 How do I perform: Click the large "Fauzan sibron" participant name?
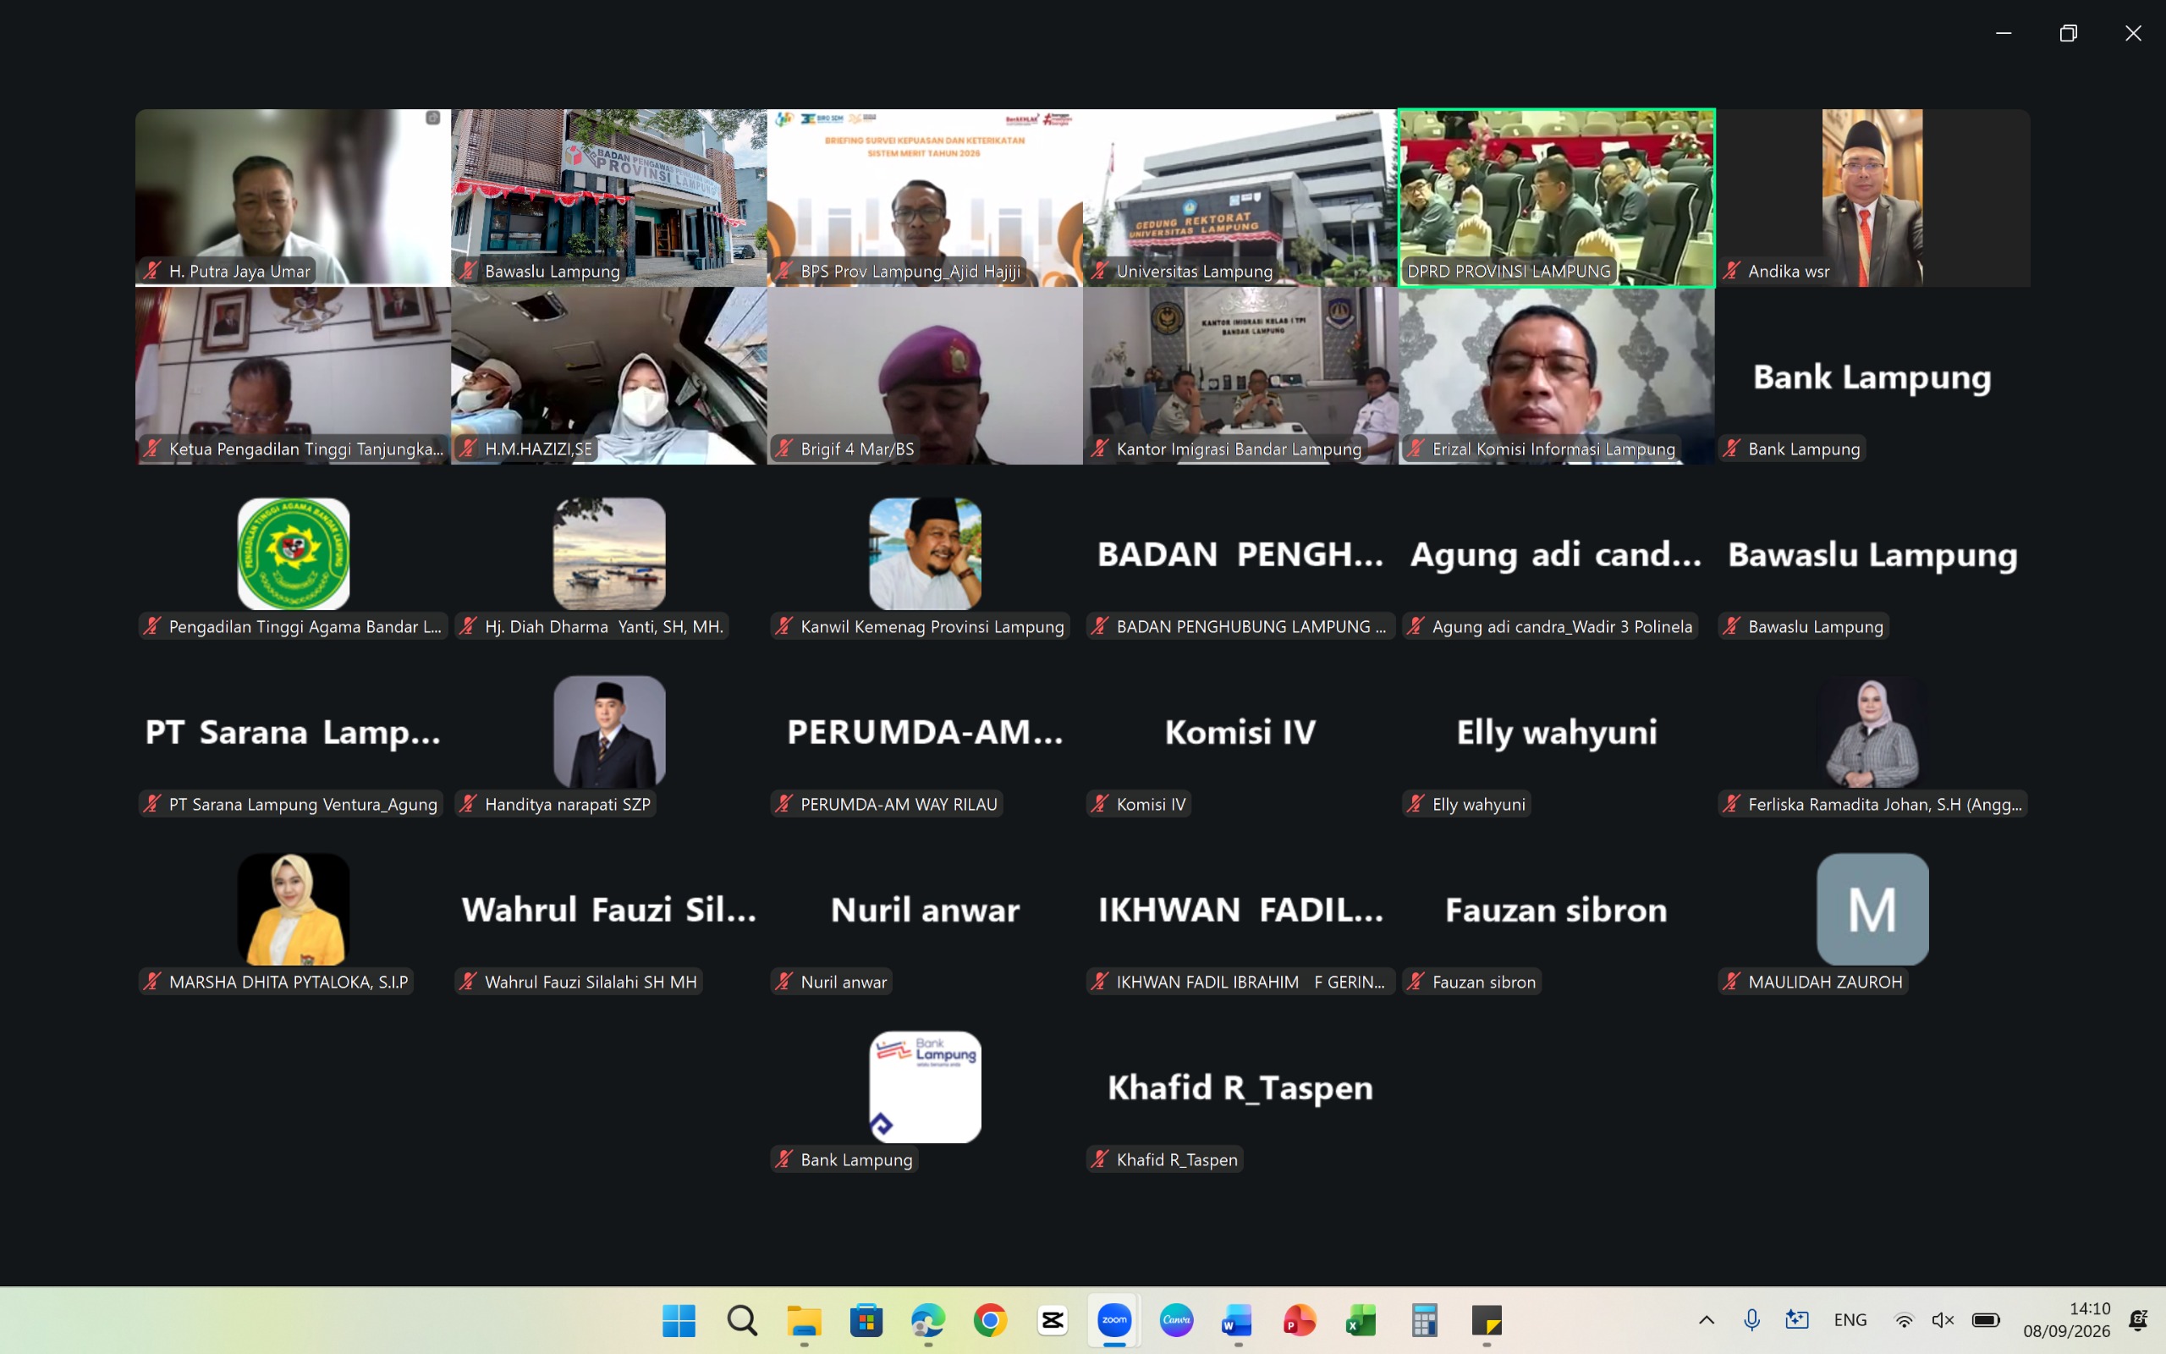coord(1557,910)
